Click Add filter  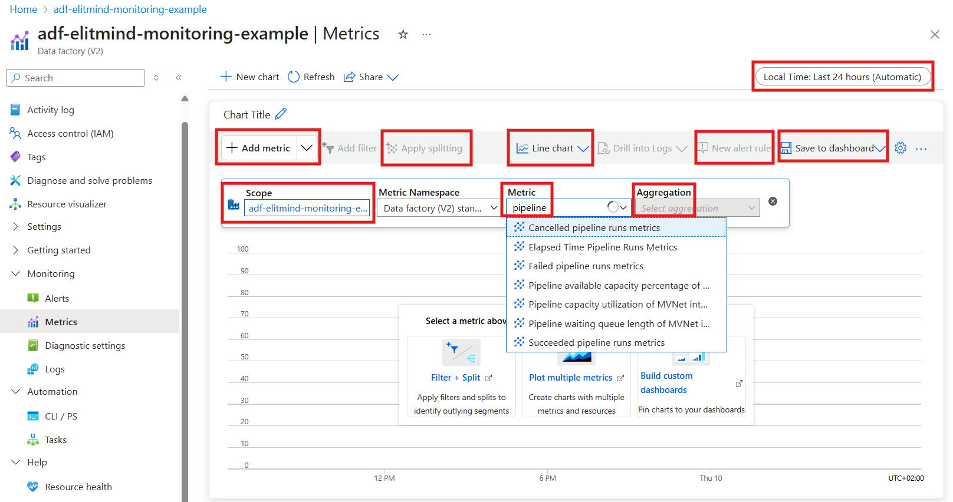coord(350,148)
